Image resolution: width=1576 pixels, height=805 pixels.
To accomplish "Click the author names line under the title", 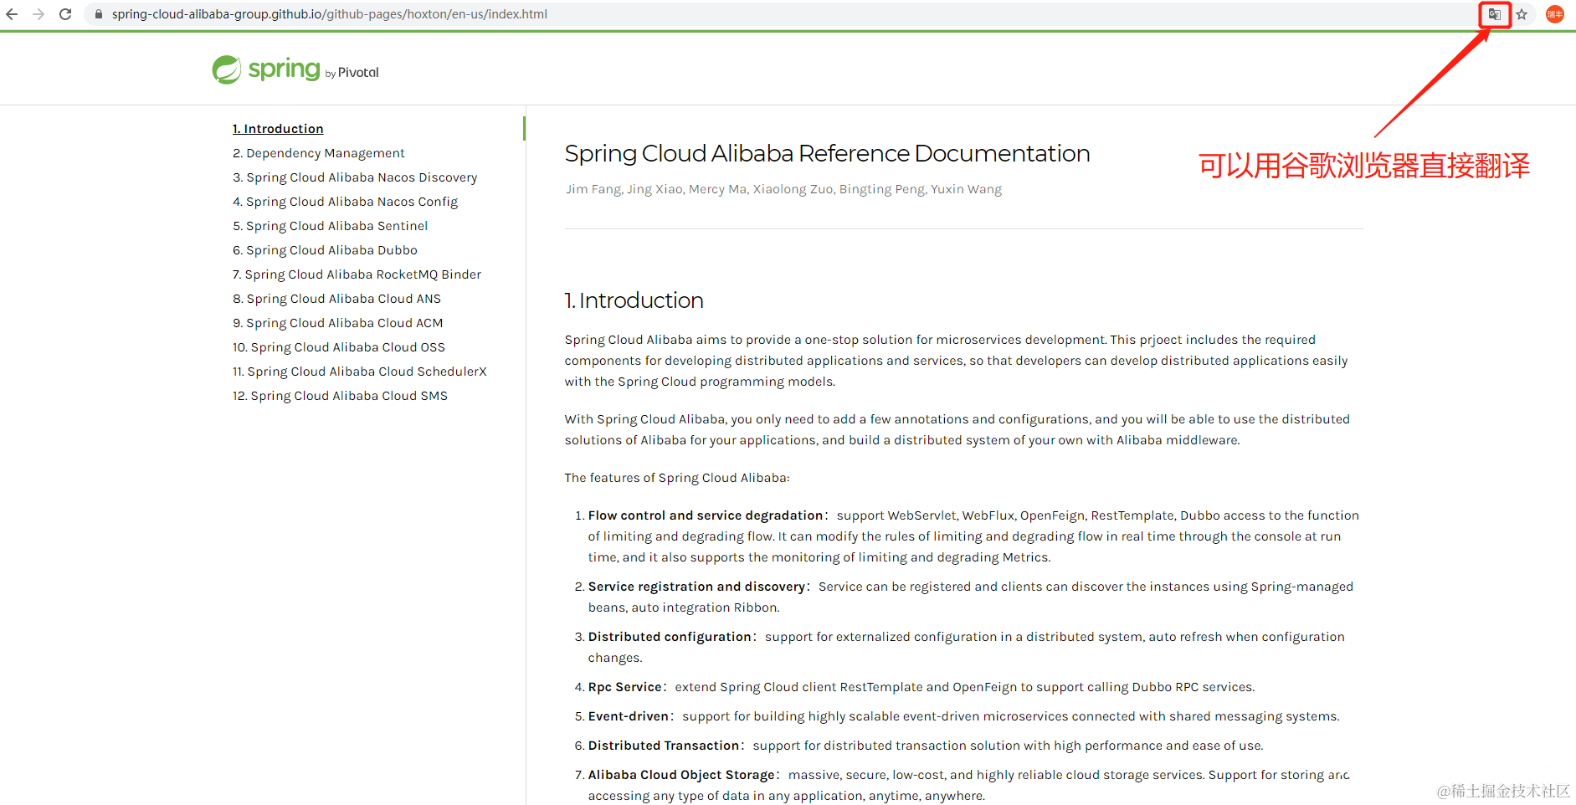I will (x=783, y=189).
